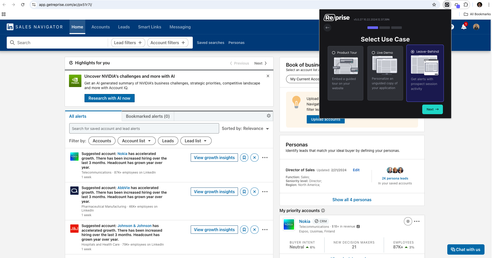
Task: Click the saved alerts search field
Action: point(144,129)
